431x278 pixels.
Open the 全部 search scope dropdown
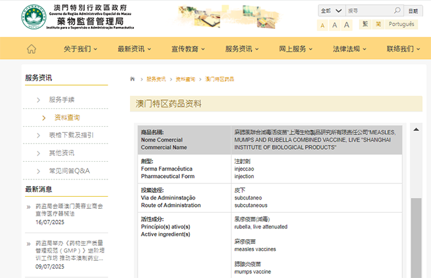[332, 11]
